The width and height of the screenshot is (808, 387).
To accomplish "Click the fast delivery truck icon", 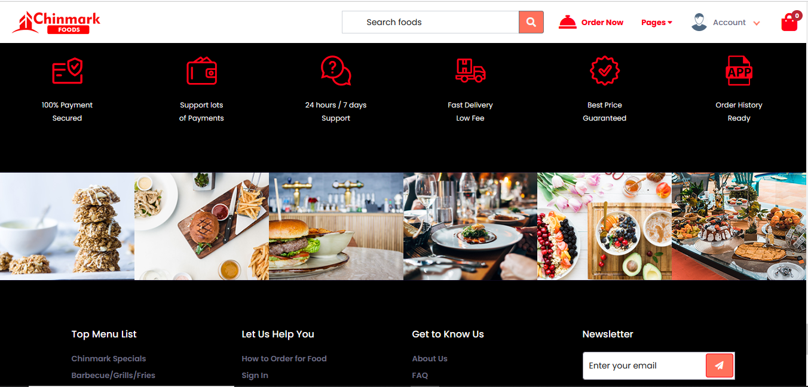I will (x=470, y=70).
